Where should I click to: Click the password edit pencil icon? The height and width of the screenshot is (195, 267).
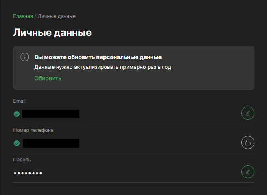tap(247, 171)
